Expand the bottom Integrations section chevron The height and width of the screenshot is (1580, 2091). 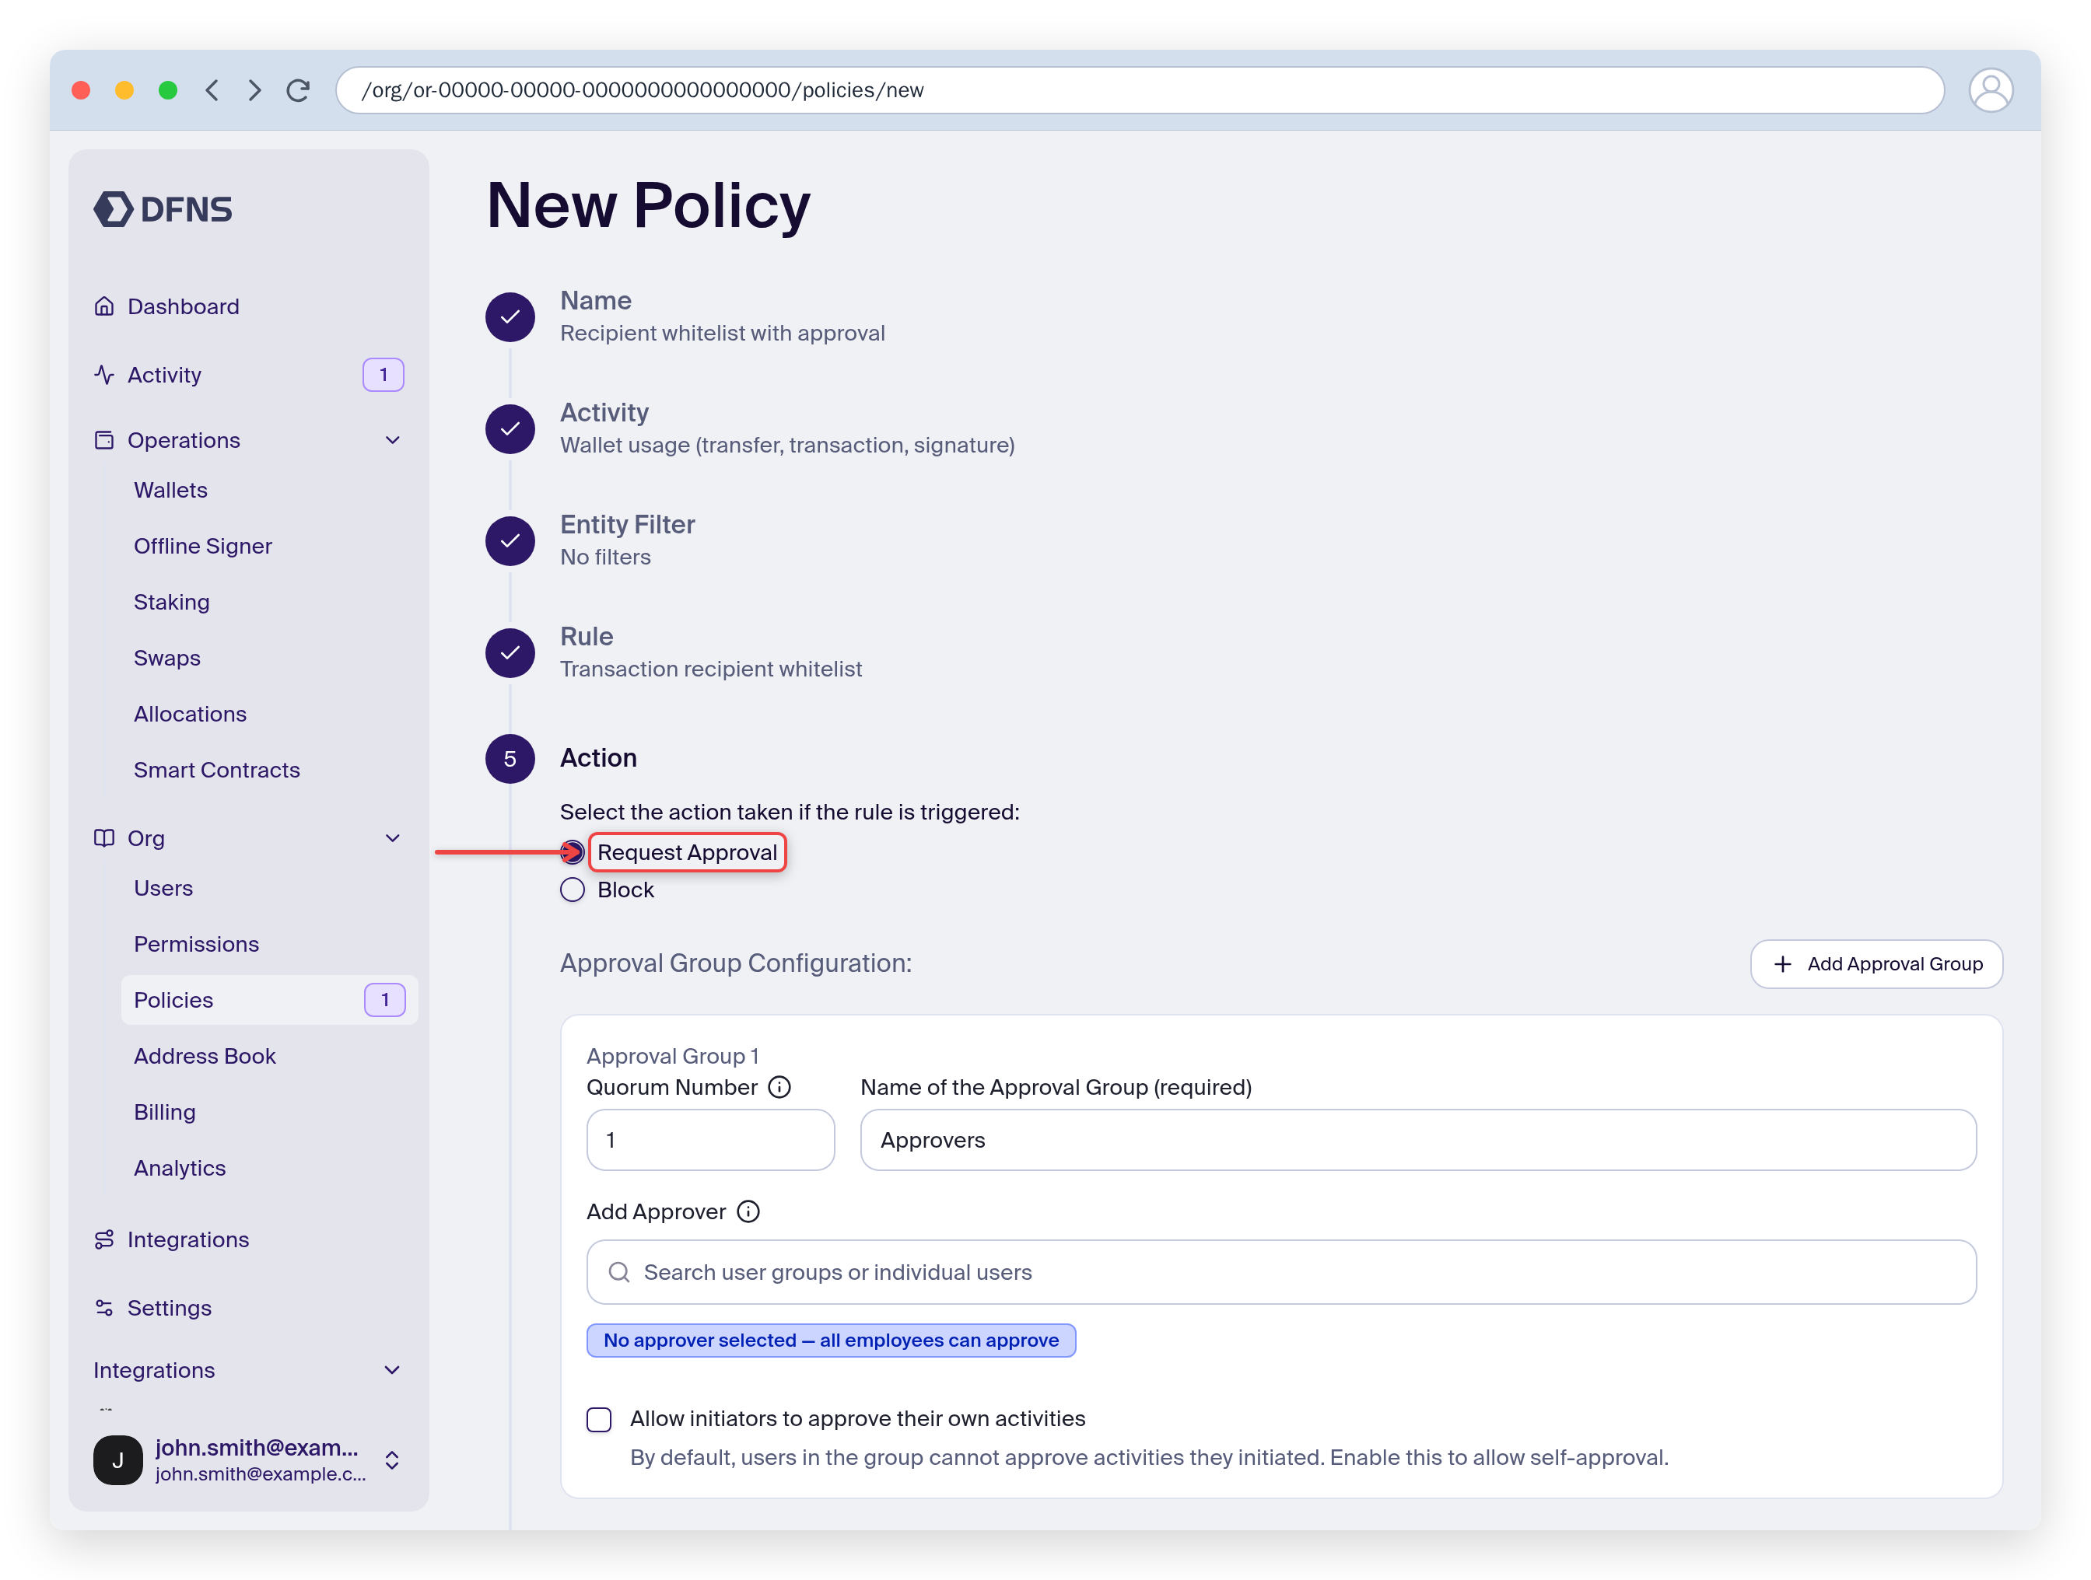394,1370
